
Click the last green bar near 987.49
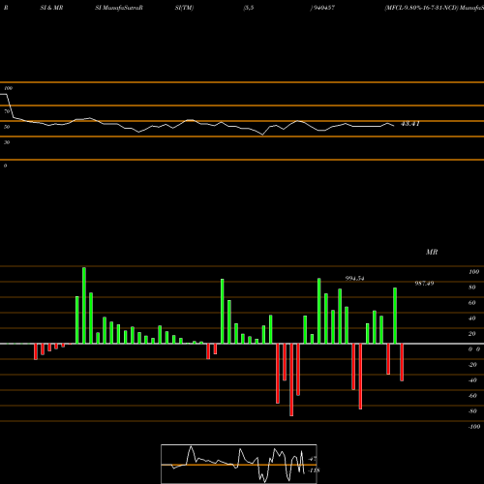point(395,316)
